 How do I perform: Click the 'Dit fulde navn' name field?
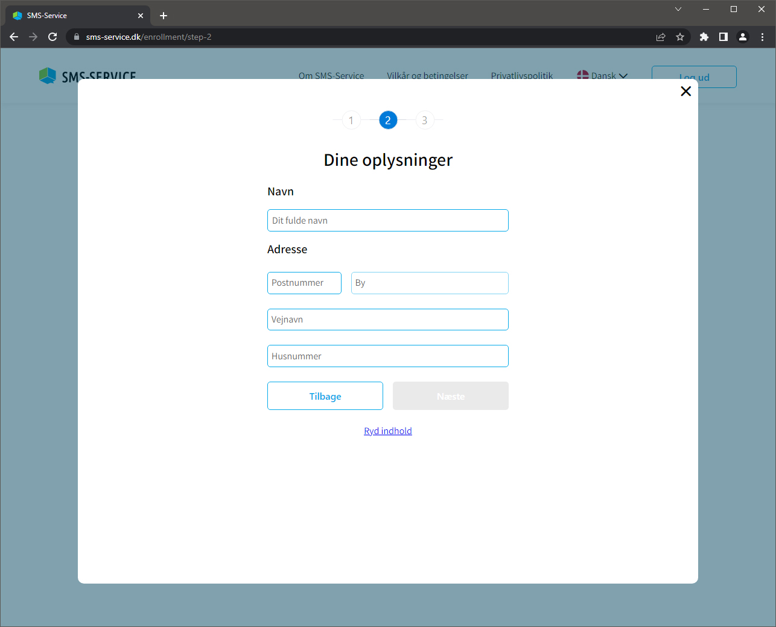pos(387,221)
